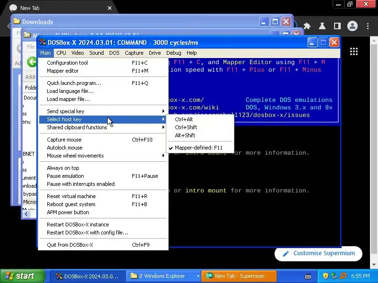Viewport: 378px width, 283px height.
Task: Click the flask experiments icon
Action: pyautogui.click(x=322, y=26)
